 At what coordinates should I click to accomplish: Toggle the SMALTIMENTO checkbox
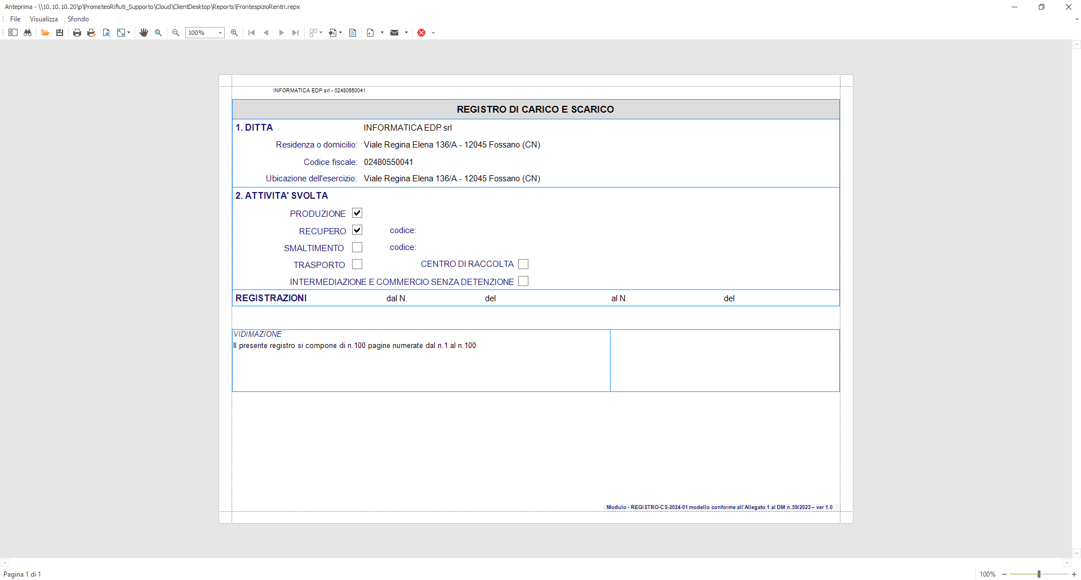coord(357,247)
